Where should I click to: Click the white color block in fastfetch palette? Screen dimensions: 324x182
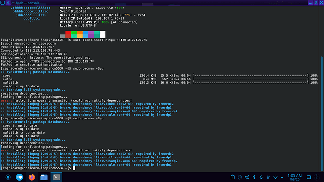102,34
